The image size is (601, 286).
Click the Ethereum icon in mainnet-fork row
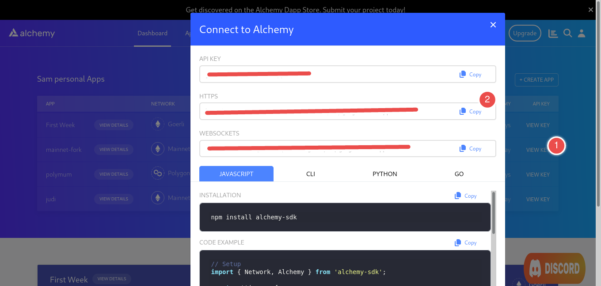(157, 149)
